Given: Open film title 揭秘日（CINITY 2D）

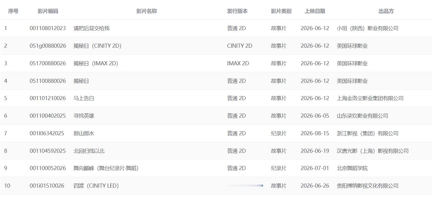Looking at the screenshot, I should pyautogui.click(x=97, y=46).
